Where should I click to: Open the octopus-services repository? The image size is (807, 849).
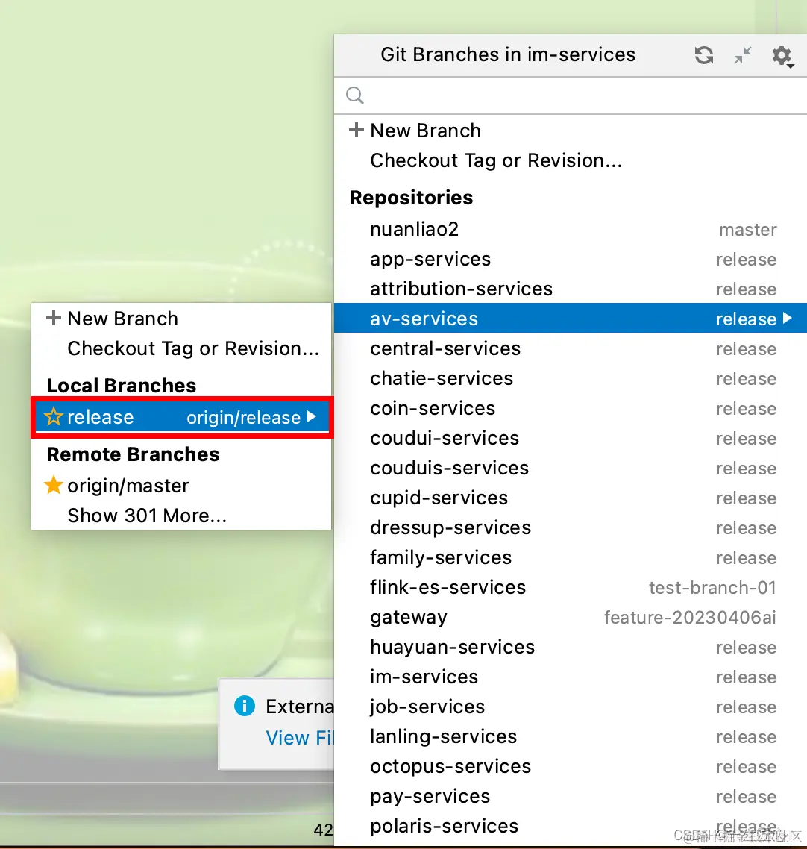coord(571,766)
